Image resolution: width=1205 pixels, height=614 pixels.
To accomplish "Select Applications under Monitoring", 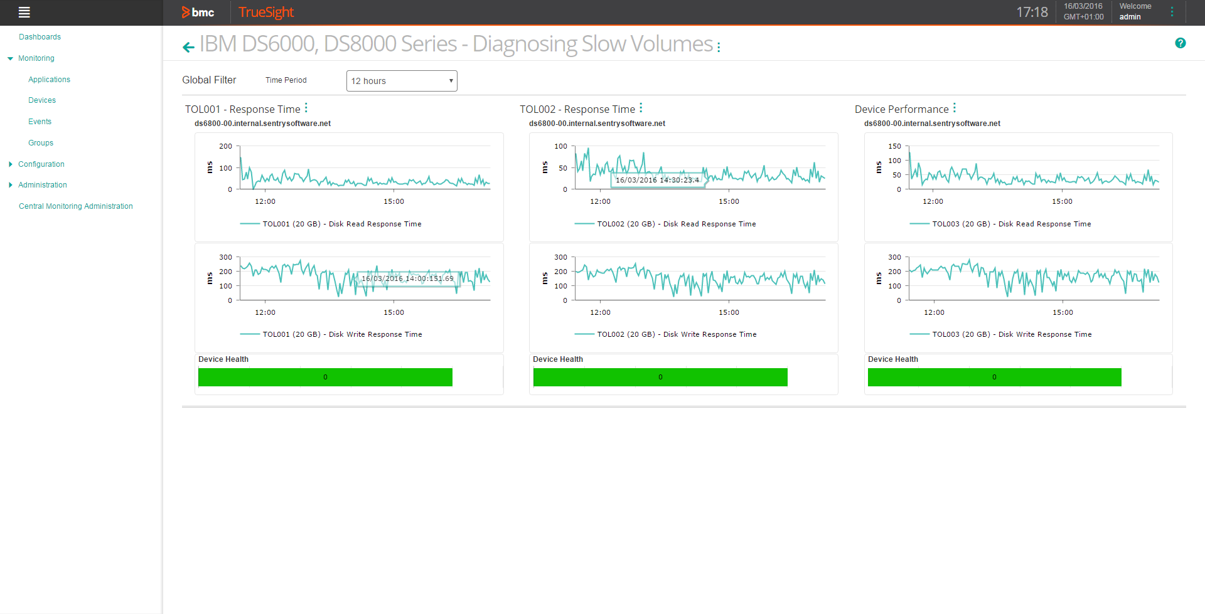I will click(x=49, y=80).
